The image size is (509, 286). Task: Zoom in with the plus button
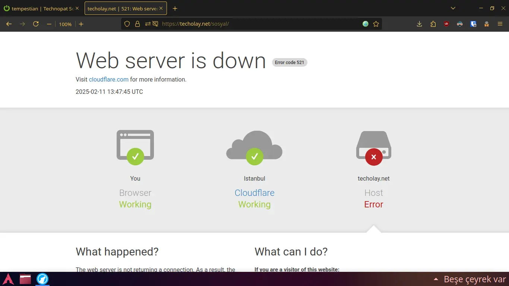coord(81,24)
